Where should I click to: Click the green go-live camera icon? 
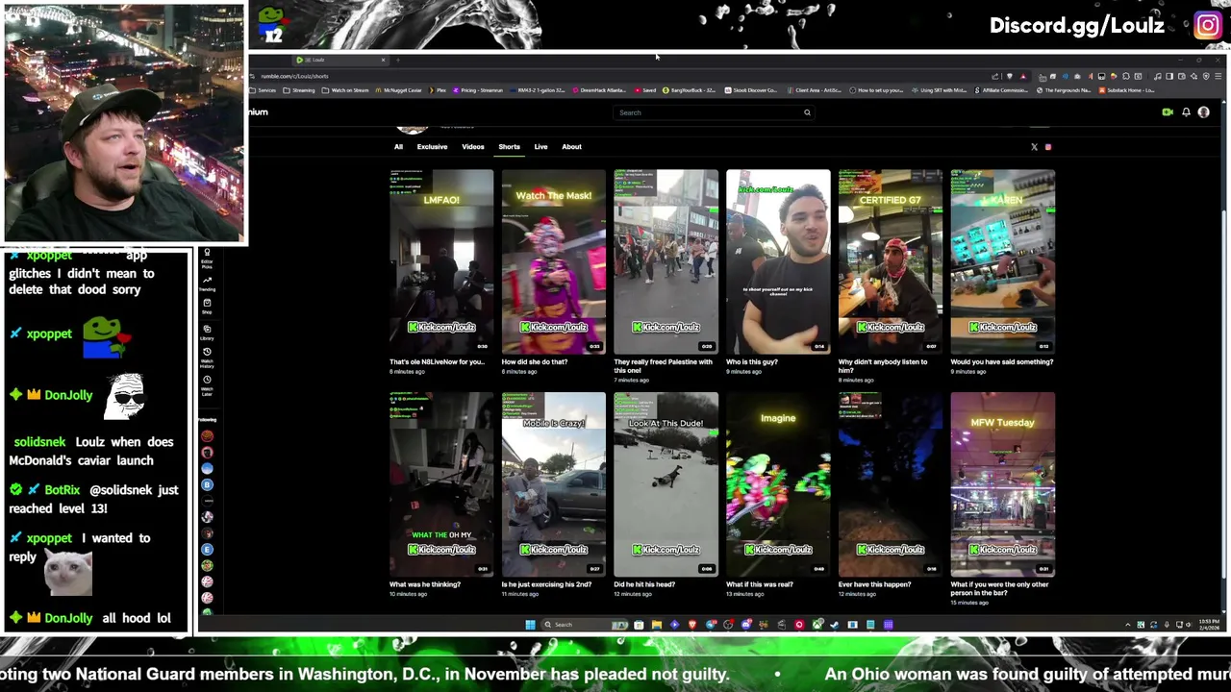(x=1168, y=112)
